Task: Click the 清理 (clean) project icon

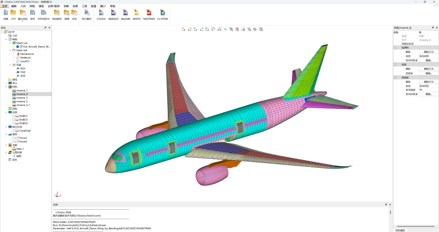Action: (x=67, y=13)
